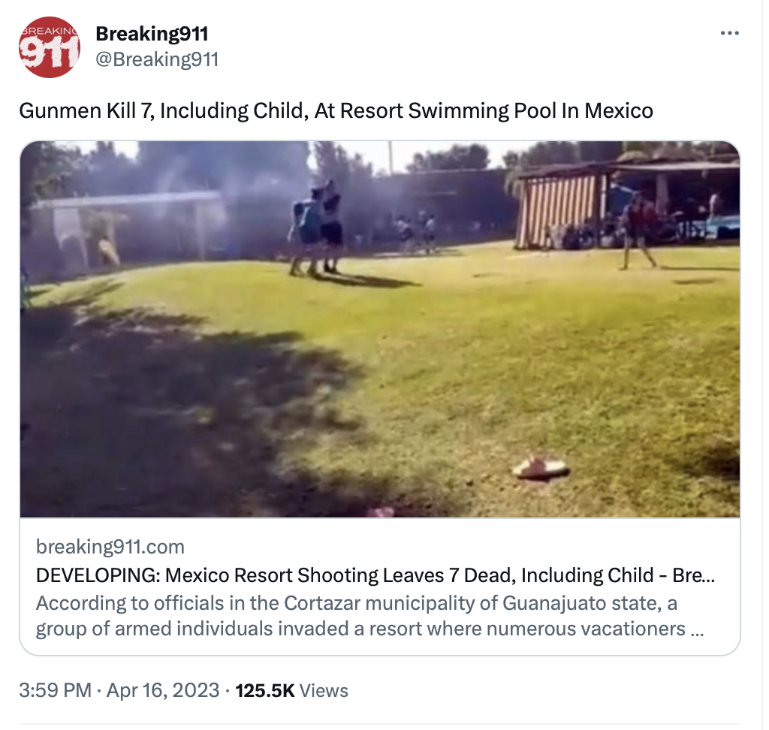Click the Apr 16, 2023 date
Image resolution: width=769 pixels, height=730 pixels.
coord(163,690)
